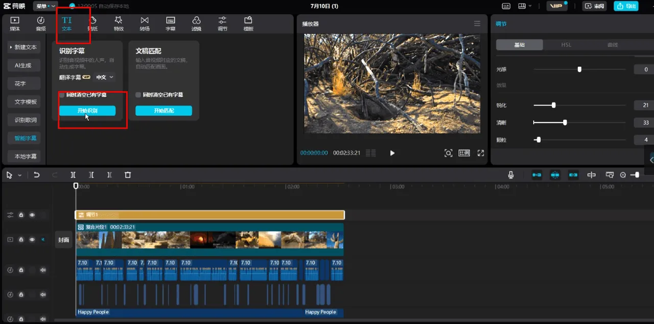The width and height of the screenshot is (654, 324).
Task: Open the 菜单 menu dropdown
Action: 45,6
